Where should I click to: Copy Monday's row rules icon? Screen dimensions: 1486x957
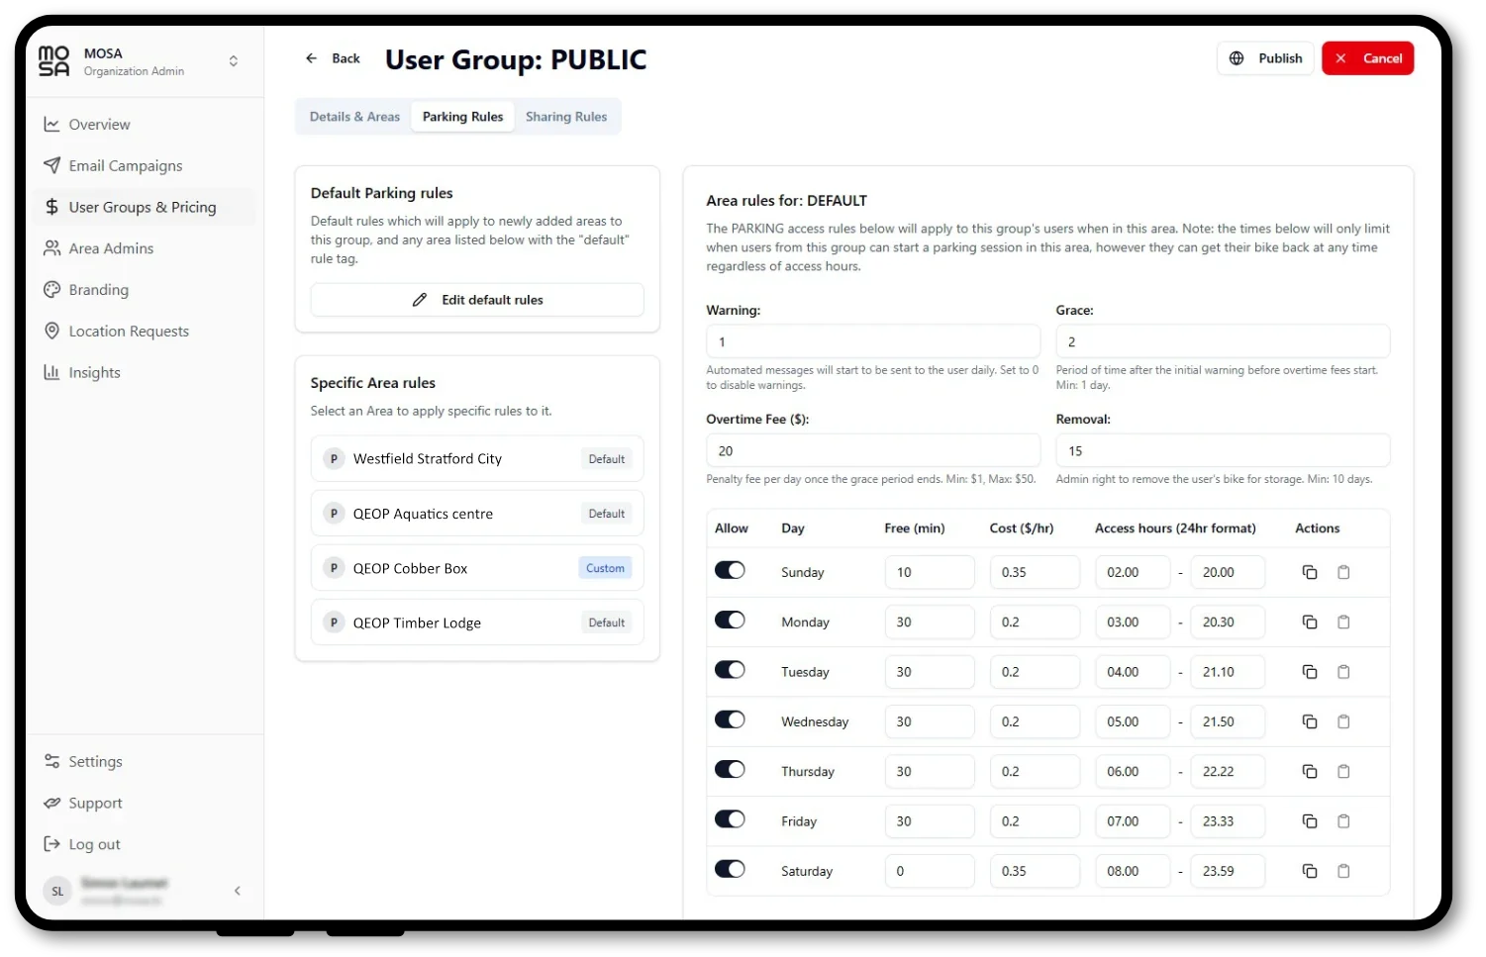coord(1309,622)
